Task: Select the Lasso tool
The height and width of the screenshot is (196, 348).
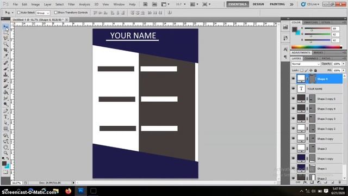Action: point(5,39)
